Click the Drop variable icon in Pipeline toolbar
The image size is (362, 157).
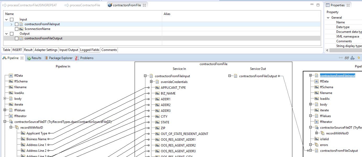[359, 58]
